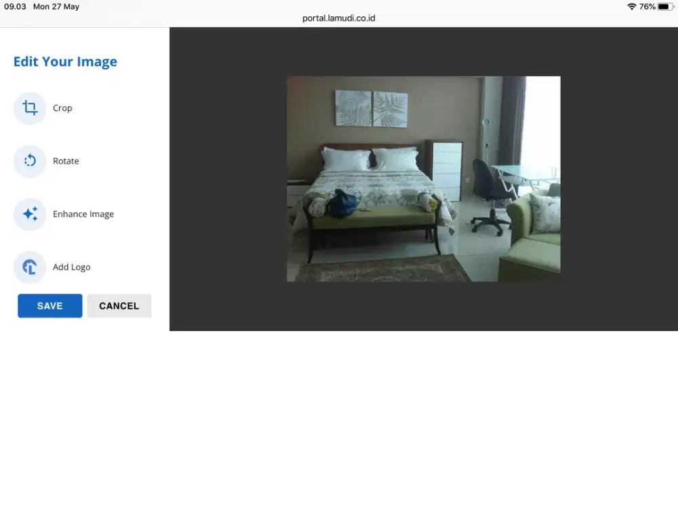Select the portal.lamudi.co.id address bar
This screenshot has width=678, height=509.
tap(338, 18)
